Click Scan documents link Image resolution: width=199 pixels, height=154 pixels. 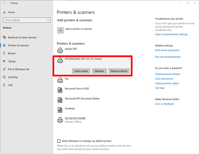164,79
